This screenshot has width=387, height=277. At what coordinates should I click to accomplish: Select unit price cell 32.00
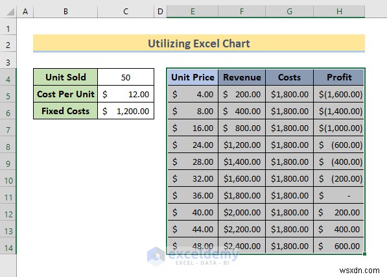tap(193, 178)
